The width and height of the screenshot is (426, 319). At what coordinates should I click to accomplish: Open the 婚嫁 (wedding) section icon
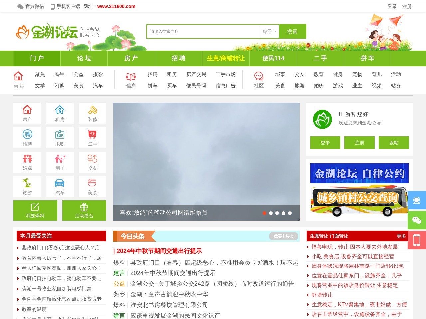pos(27,162)
